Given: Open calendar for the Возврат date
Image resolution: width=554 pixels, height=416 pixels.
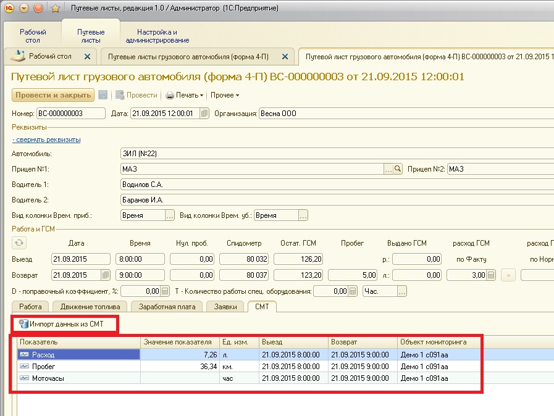Looking at the screenshot, I should pyautogui.click(x=105, y=275).
